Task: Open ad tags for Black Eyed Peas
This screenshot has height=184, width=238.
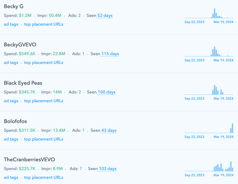Action: [11, 101]
